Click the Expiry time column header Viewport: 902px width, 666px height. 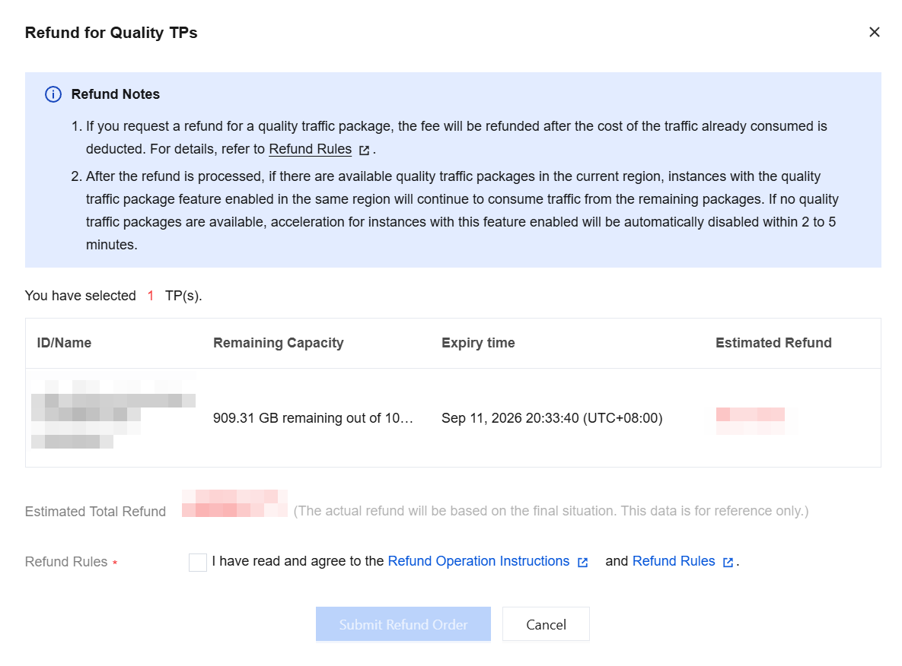[478, 343]
